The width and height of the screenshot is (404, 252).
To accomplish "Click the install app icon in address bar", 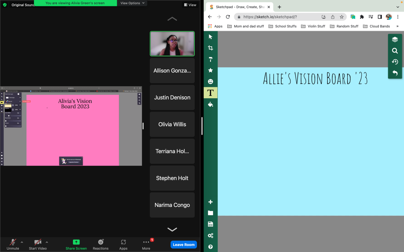I will (x=324, y=17).
